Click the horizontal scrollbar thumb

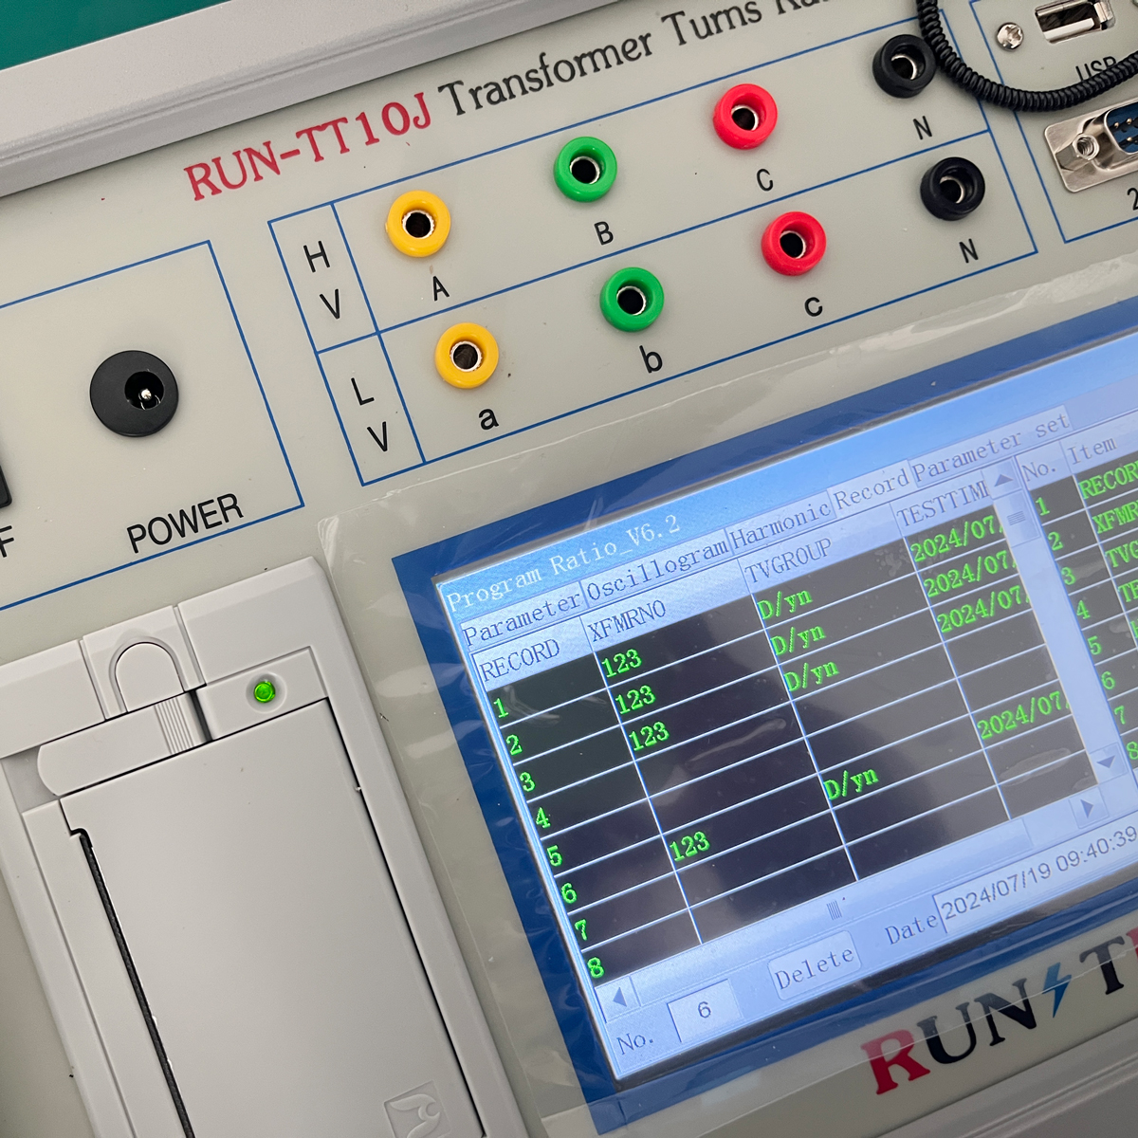[835, 910]
